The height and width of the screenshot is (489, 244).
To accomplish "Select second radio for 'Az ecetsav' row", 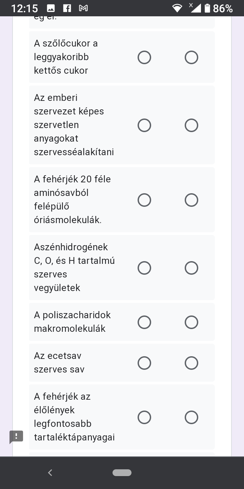I will click(x=191, y=363).
